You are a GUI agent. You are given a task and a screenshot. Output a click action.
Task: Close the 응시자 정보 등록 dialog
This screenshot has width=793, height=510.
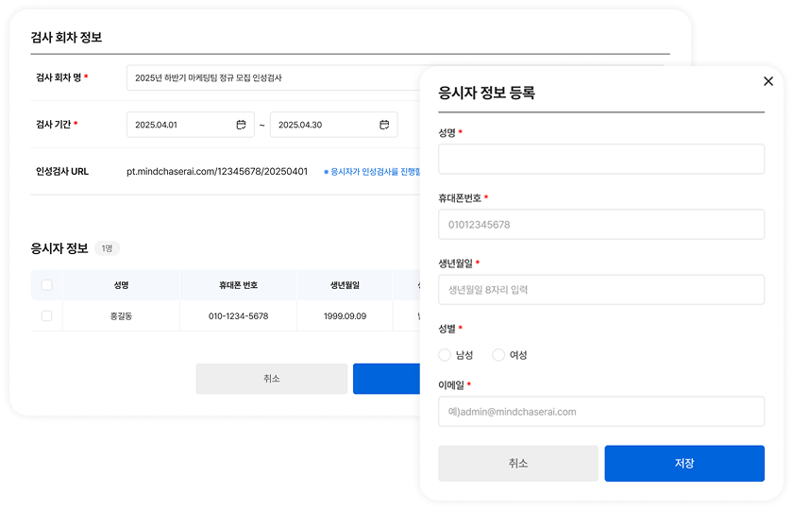coord(768,81)
